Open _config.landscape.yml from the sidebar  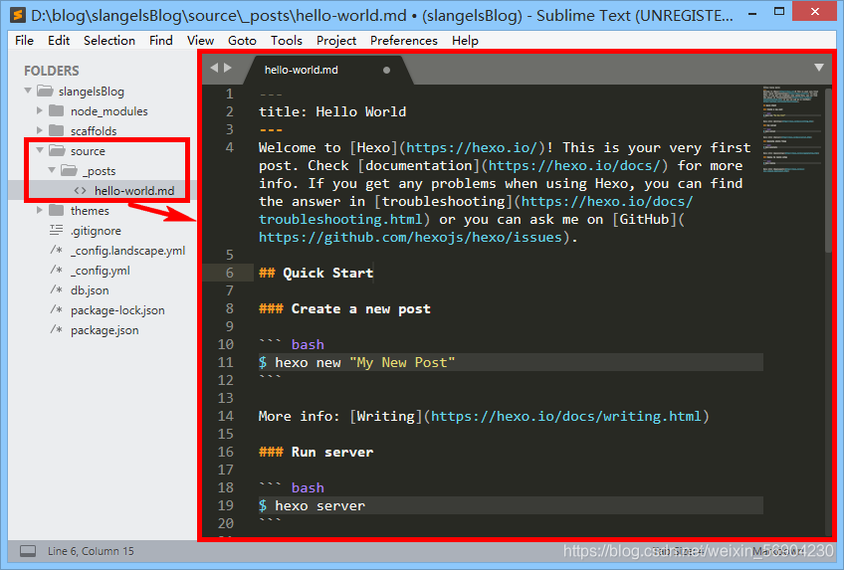(x=127, y=251)
